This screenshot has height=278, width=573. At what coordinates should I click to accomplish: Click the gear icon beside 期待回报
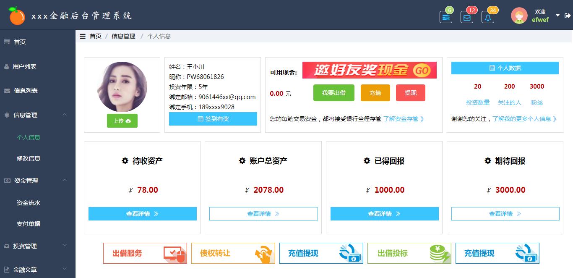point(488,160)
